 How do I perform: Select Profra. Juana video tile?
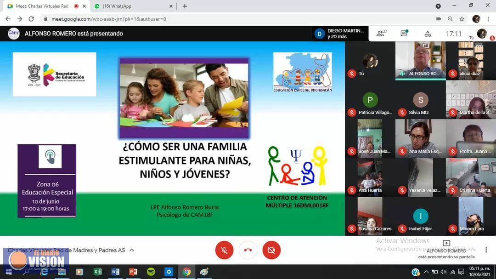pos(471,139)
